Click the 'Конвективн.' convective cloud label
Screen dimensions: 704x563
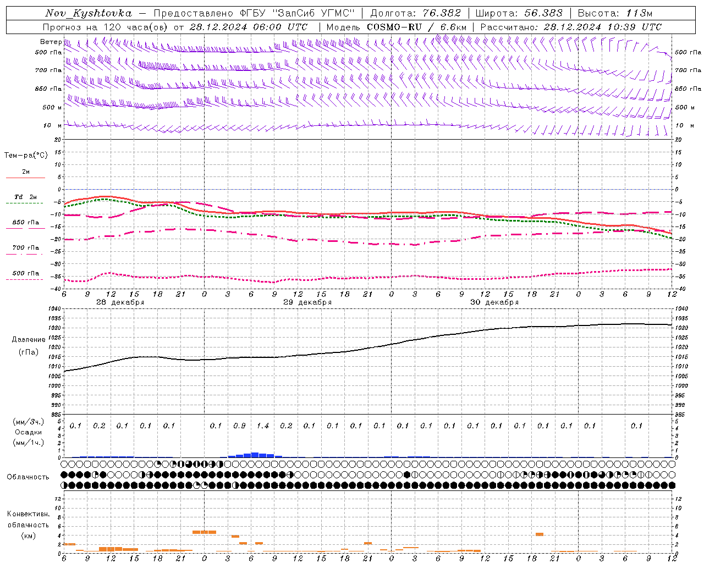coord(29,514)
